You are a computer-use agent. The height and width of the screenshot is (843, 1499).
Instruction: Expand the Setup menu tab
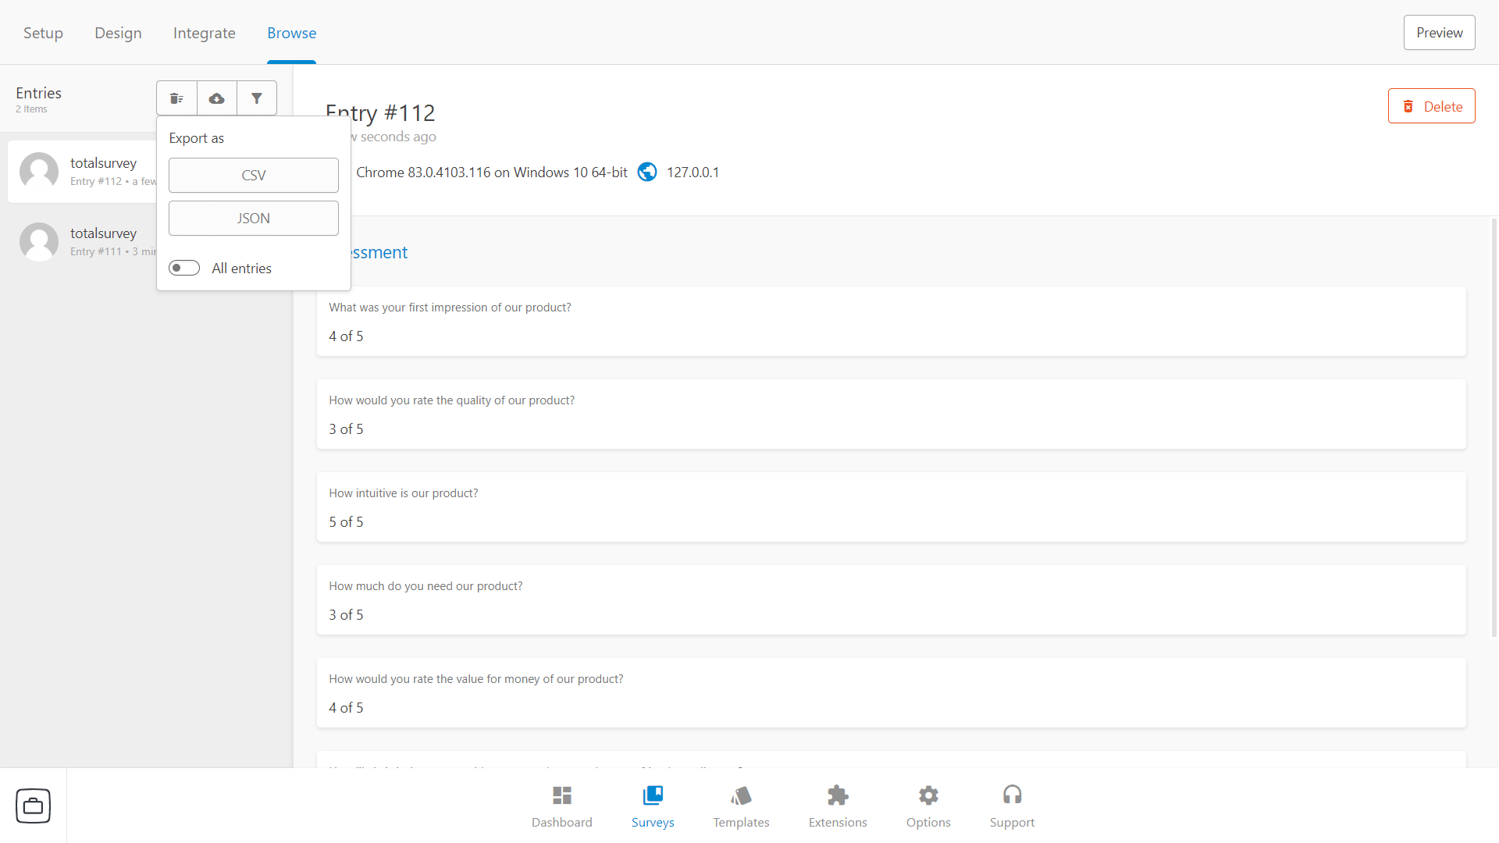coord(42,32)
